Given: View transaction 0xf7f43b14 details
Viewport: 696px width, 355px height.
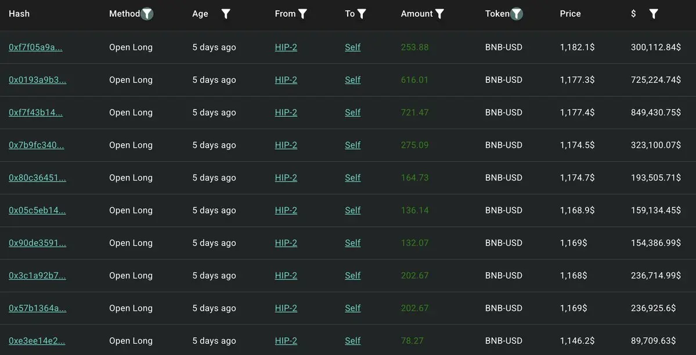Looking at the screenshot, I should (x=35, y=113).
